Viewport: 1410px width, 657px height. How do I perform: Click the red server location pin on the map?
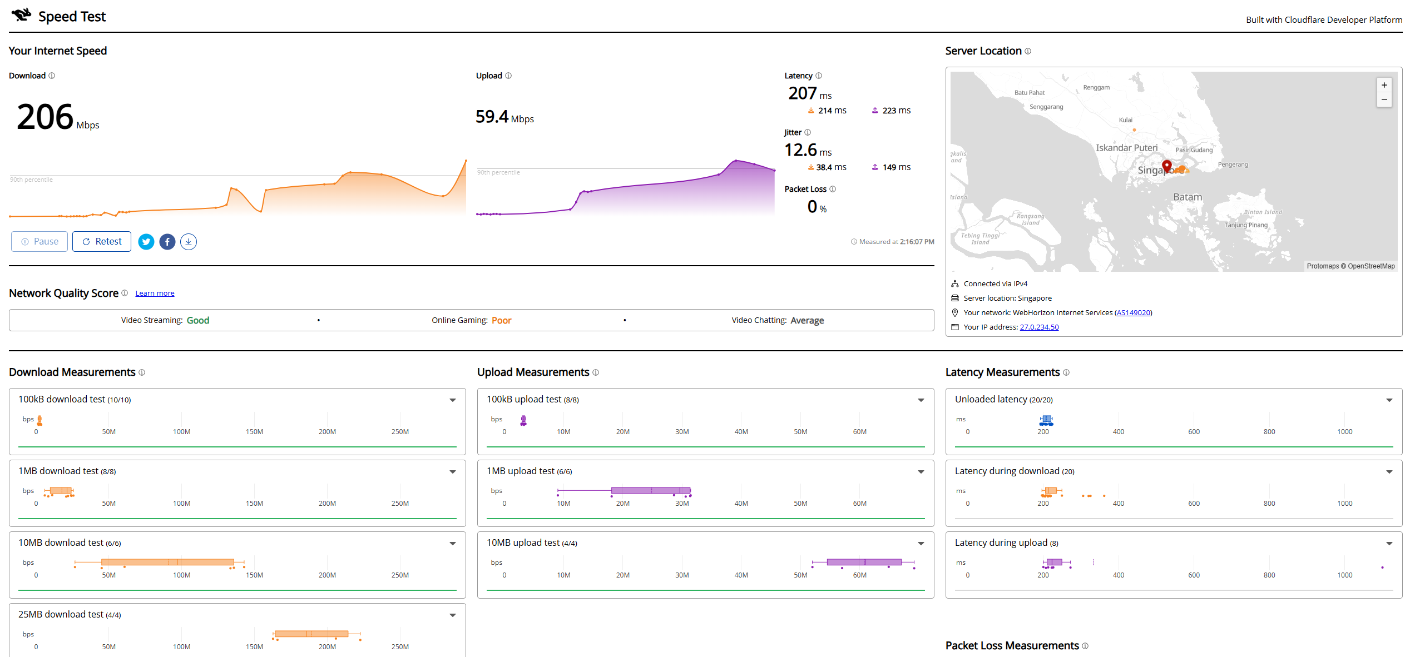coord(1167,166)
